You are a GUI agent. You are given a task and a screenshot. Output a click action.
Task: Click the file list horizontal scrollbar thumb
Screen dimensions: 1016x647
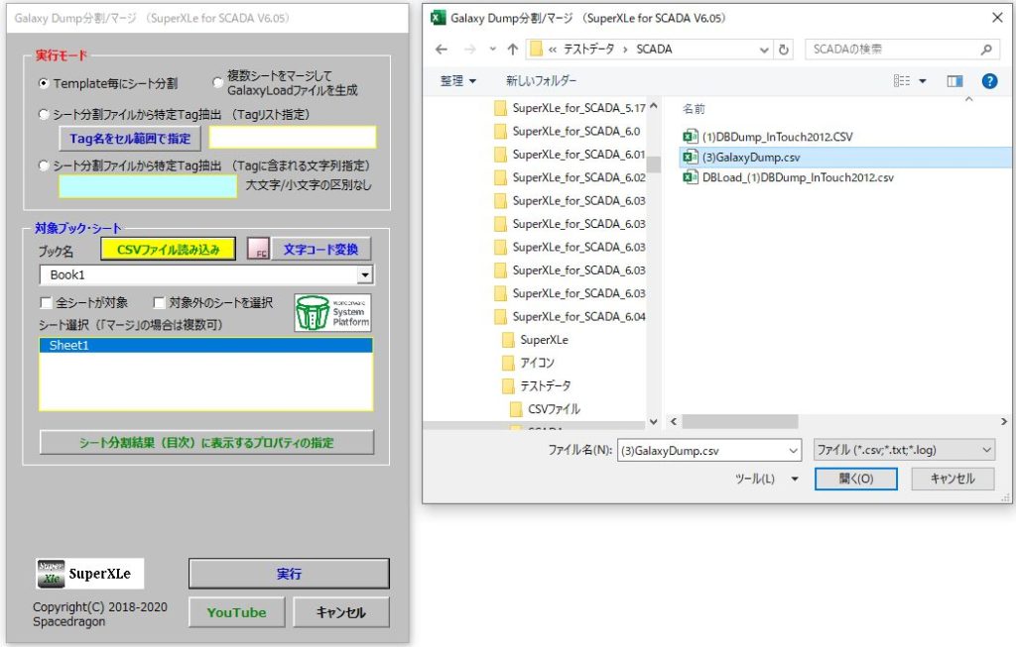pyautogui.click(x=740, y=422)
